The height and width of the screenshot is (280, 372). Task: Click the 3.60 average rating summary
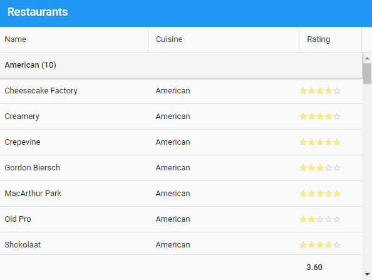314,267
